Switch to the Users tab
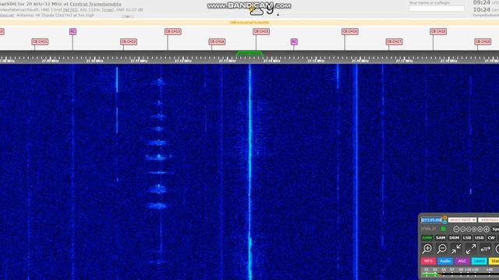Viewport: 499px width, 280px height. (x=480, y=261)
